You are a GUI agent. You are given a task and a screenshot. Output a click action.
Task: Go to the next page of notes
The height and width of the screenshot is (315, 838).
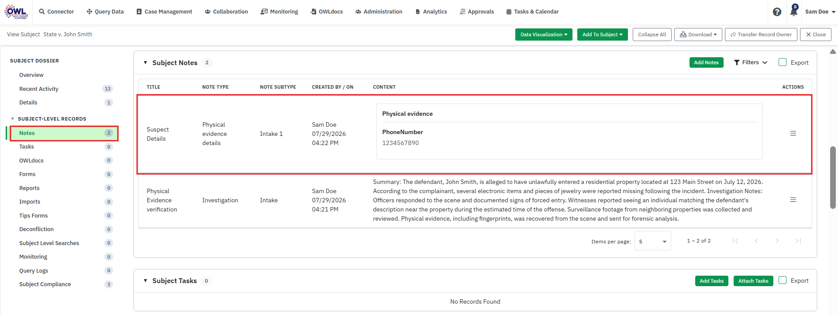[x=777, y=241]
